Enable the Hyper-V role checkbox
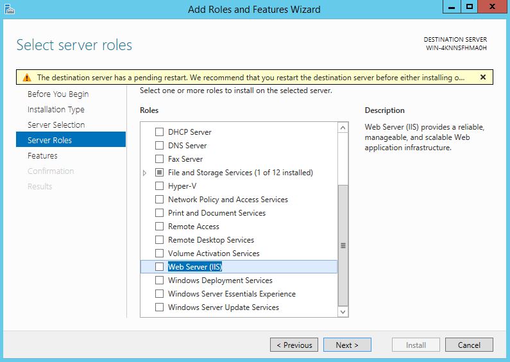 (159, 186)
